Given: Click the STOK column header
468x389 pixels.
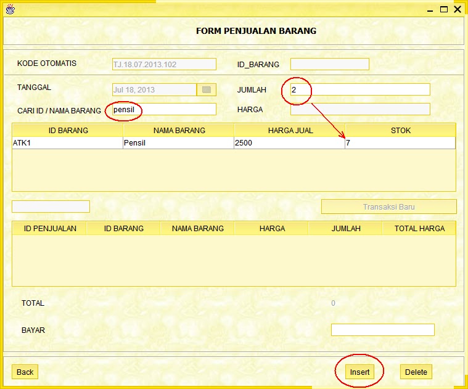Looking at the screenshot, I should click(401, 130).
